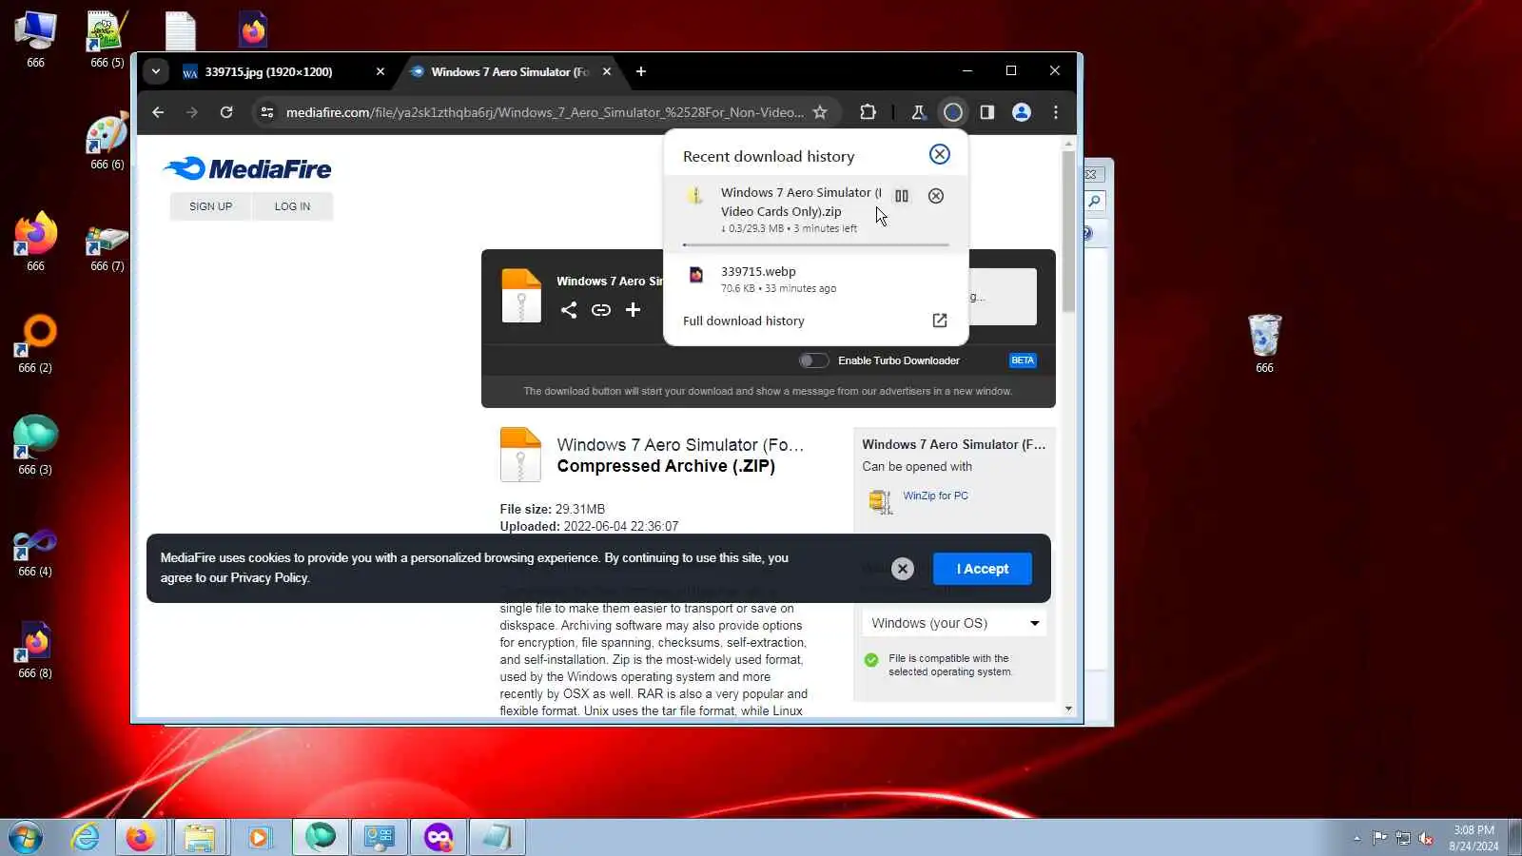Screen dimensions: 1522x856
Task: Open the Recycle Bin desktop icon
Action: point(1264,343)
